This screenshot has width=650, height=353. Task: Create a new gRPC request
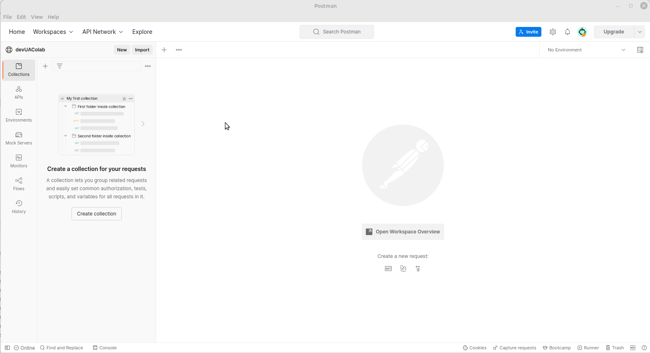418,269
